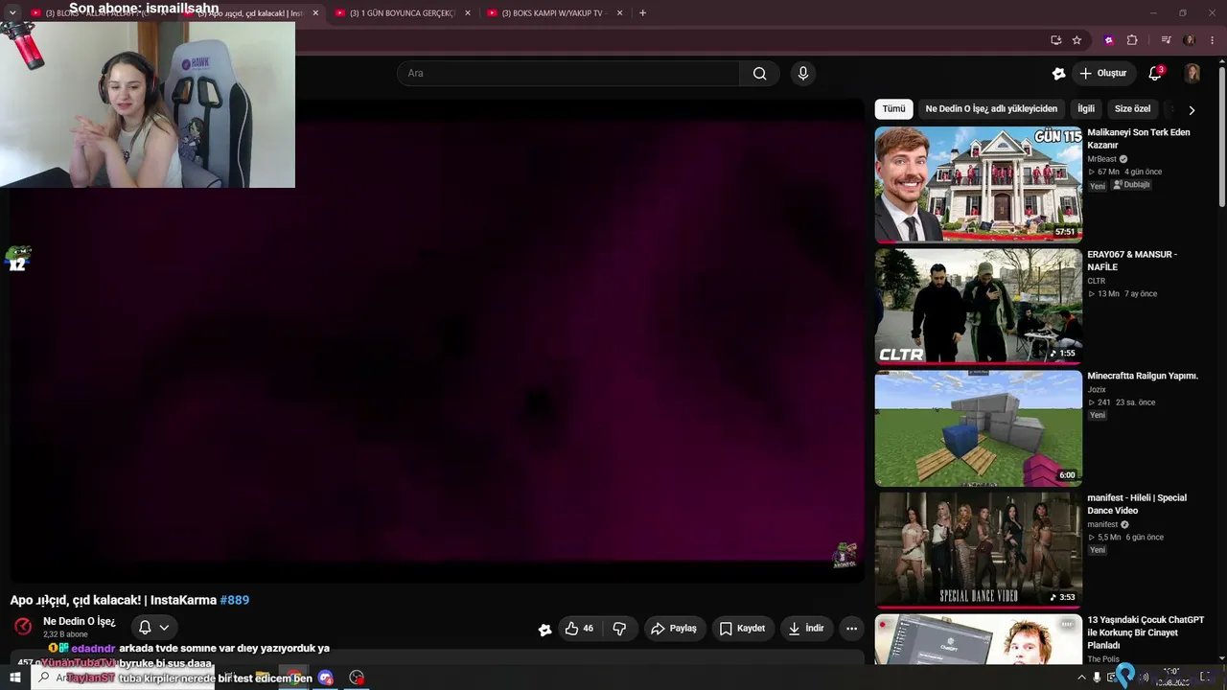Click the İndir download button
Screen dimensions: 1227x690
806,629
